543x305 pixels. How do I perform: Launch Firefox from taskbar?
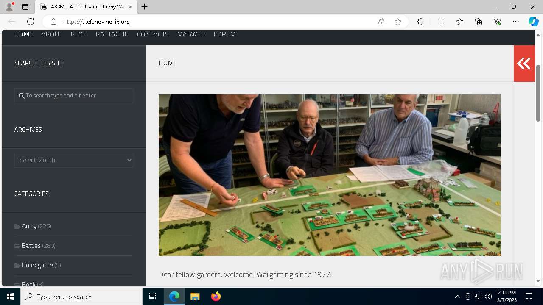(216, 297)
